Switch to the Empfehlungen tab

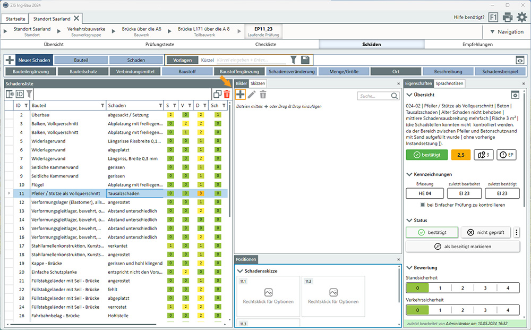tap(477, 45)
